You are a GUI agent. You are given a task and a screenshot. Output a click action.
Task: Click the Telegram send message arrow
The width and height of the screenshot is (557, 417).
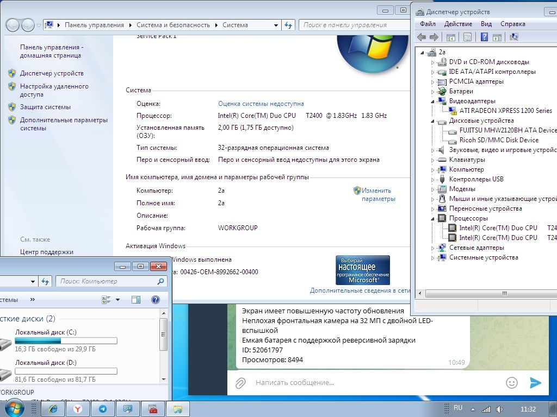coord(535,383)
